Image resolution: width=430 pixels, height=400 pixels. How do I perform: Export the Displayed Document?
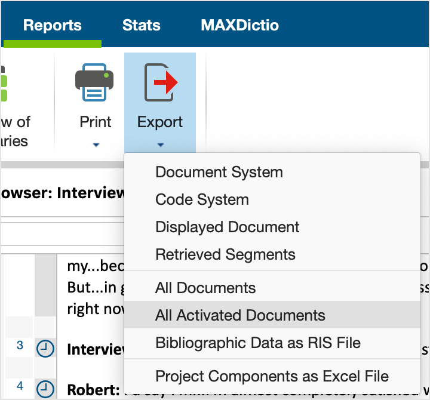coord(272,227)
